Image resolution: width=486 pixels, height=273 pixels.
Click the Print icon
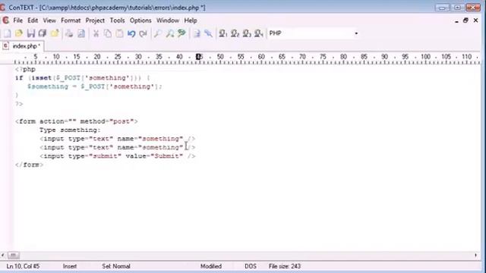tap(69, 33)
